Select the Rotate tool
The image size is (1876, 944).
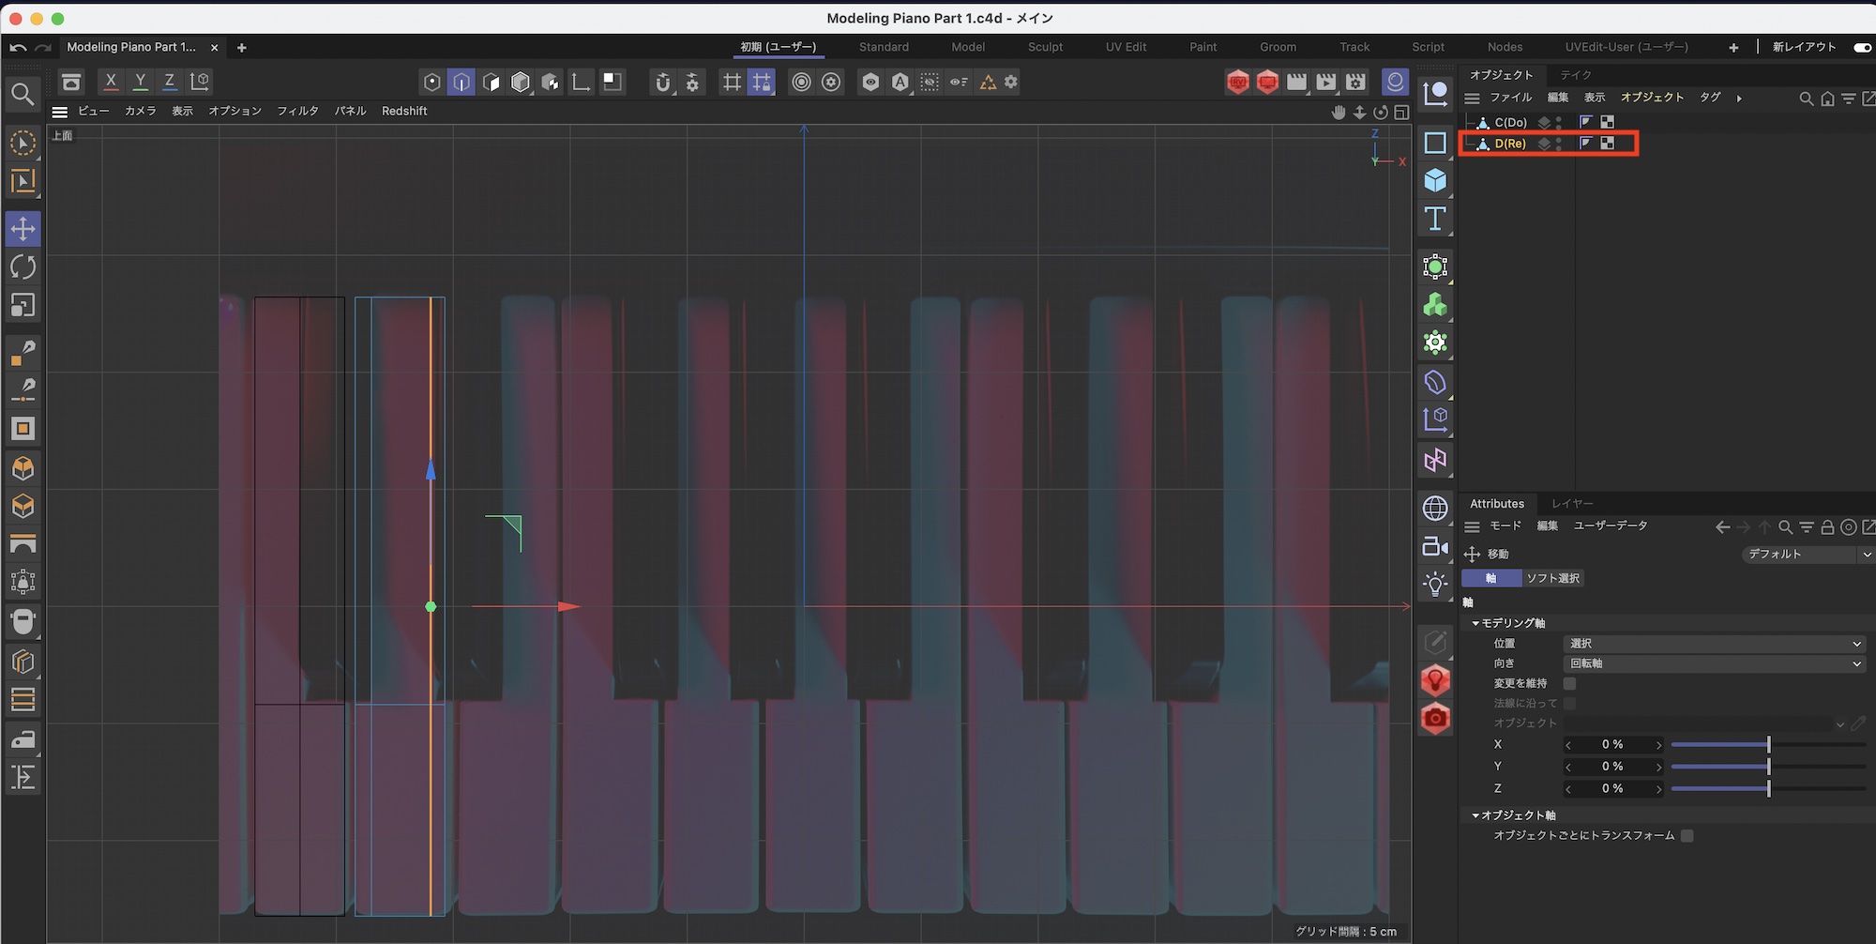pos(23,267)
